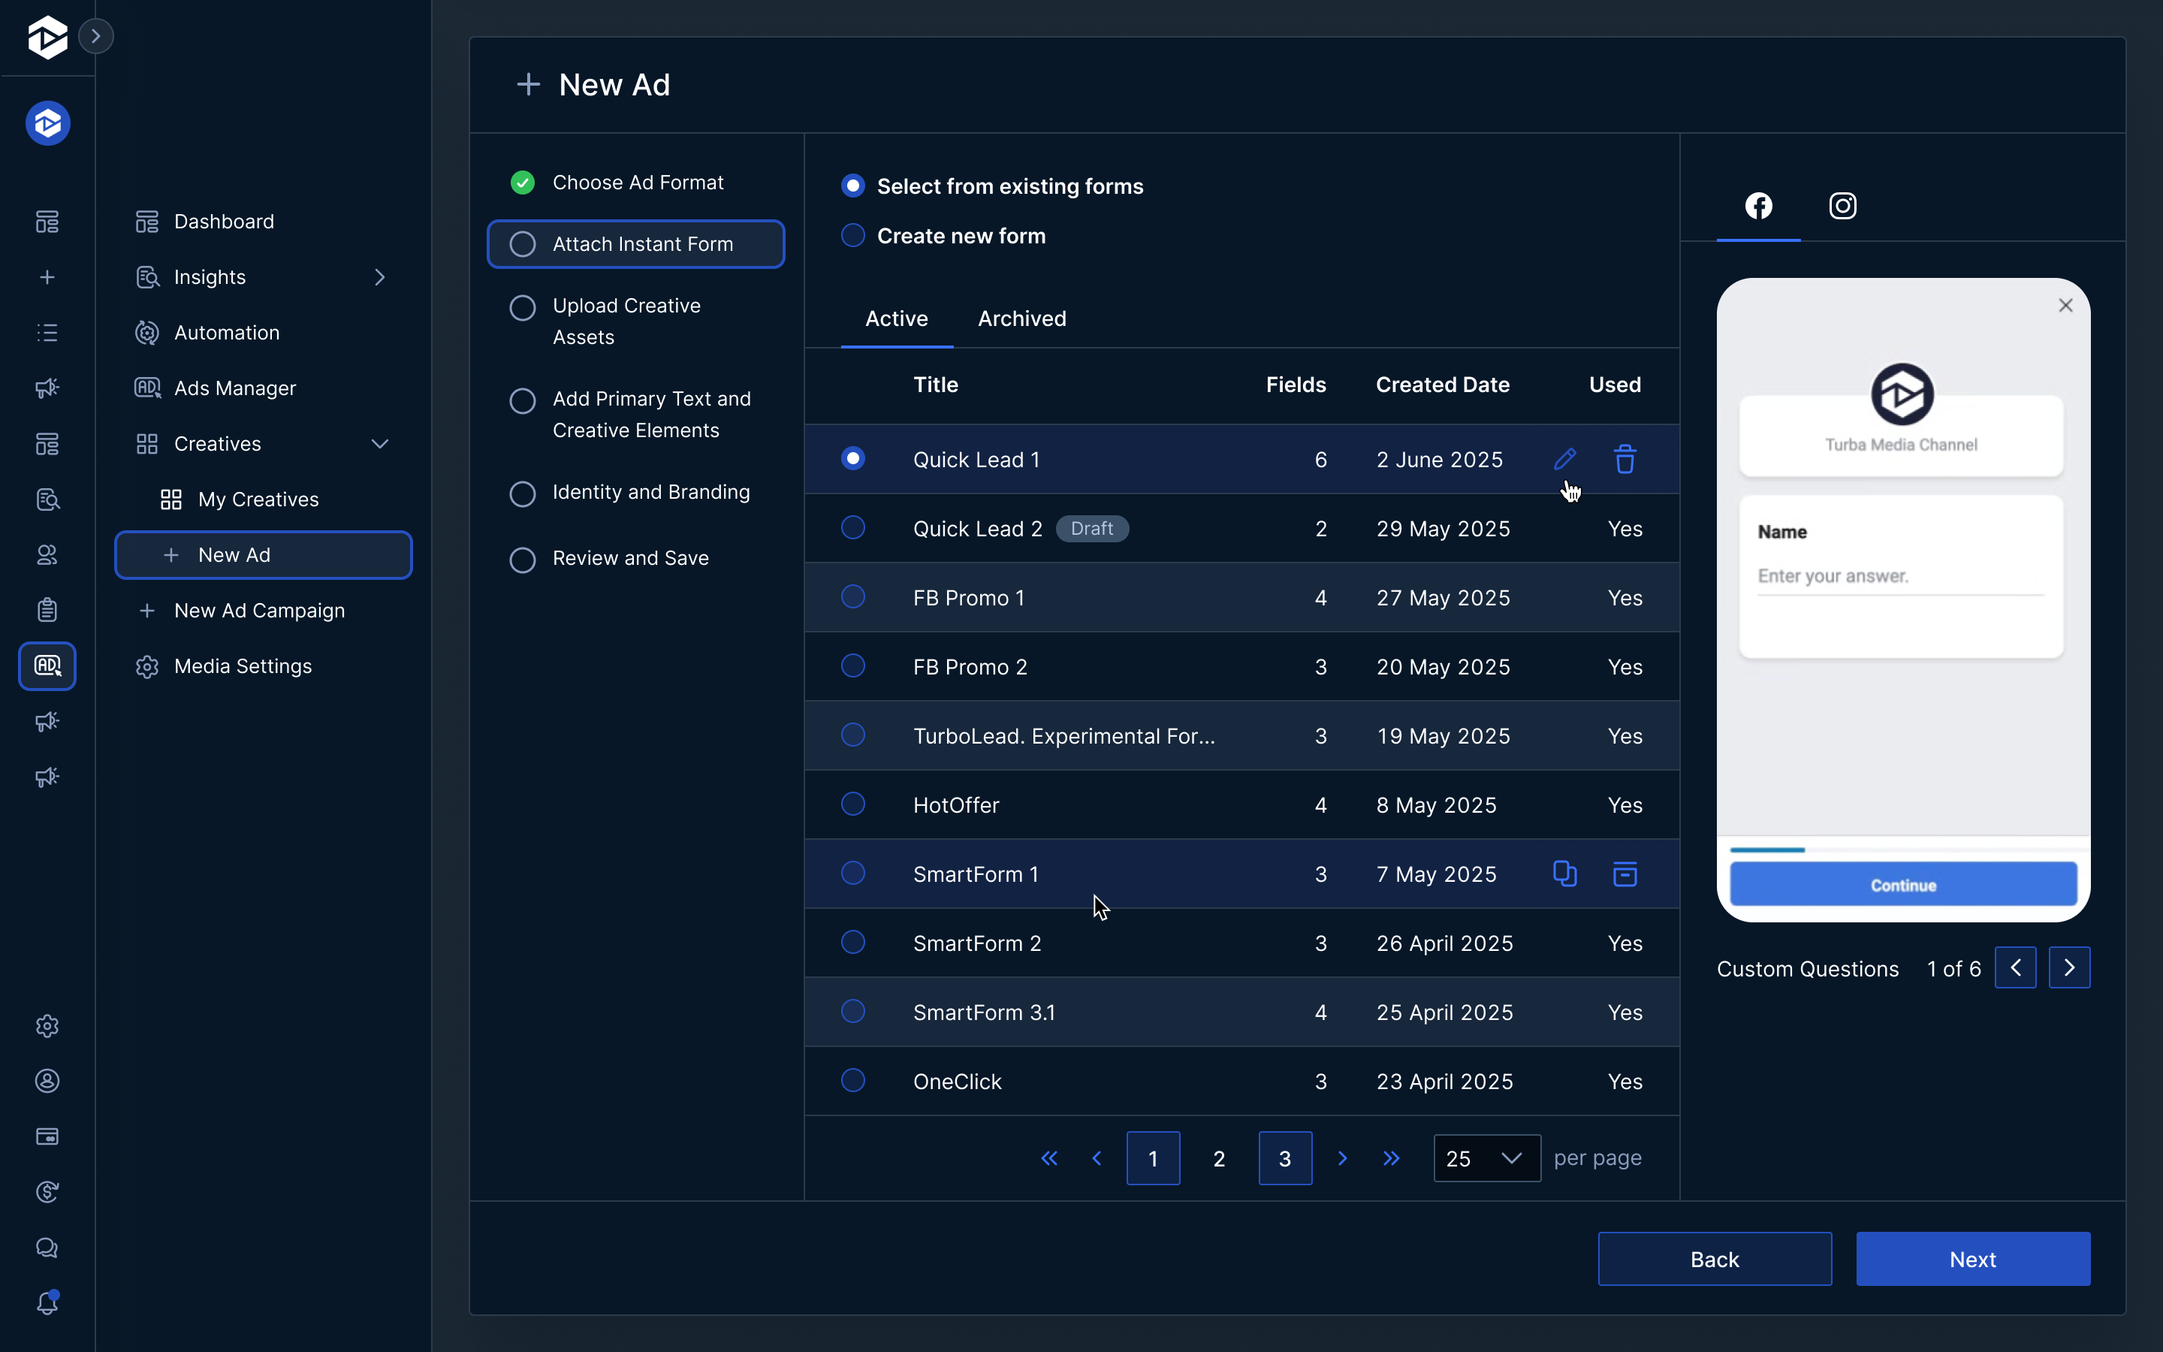Screen dimensions: 2163x1352
Task: Open the notifications bell
Action: [47, 1303]
